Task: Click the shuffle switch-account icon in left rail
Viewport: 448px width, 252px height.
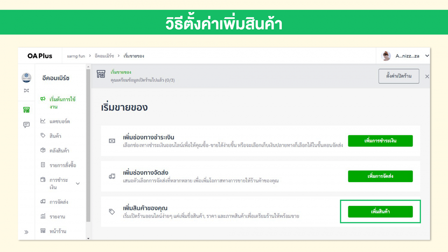Action: tap(27, 90)
